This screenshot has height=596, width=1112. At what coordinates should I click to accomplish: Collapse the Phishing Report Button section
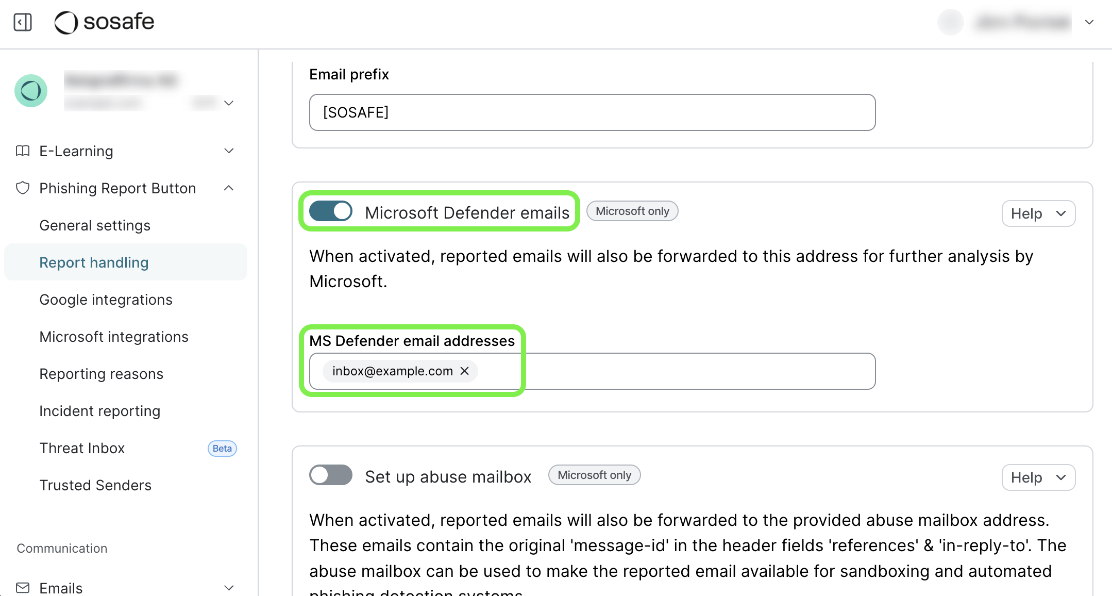pos(229,188)
